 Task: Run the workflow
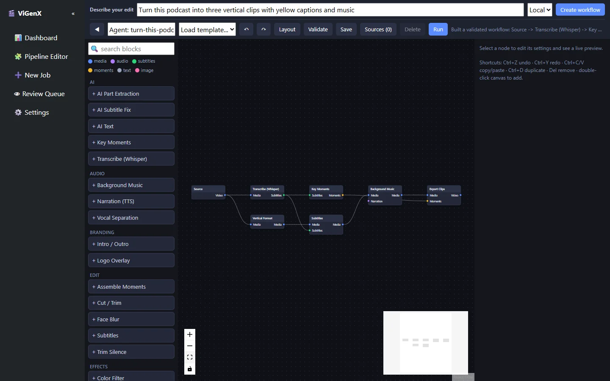tap(438, 29)
